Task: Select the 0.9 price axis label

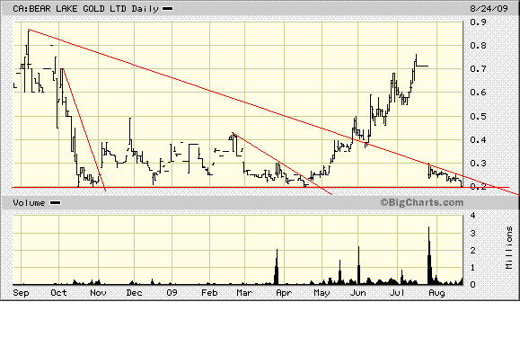Action: 478,22
